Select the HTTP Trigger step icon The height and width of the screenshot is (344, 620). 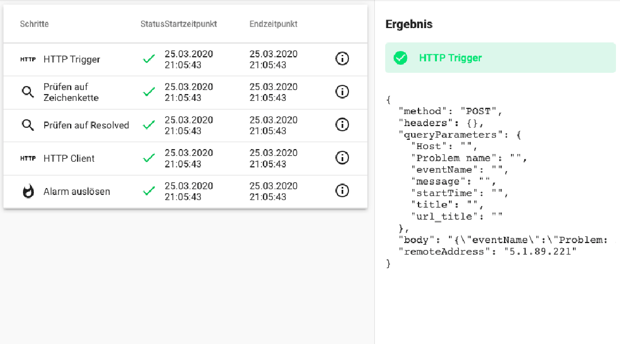[28, 59]
